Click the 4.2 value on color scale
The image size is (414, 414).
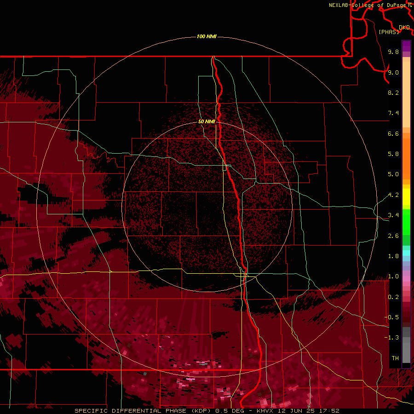click(x=393, y=195)
